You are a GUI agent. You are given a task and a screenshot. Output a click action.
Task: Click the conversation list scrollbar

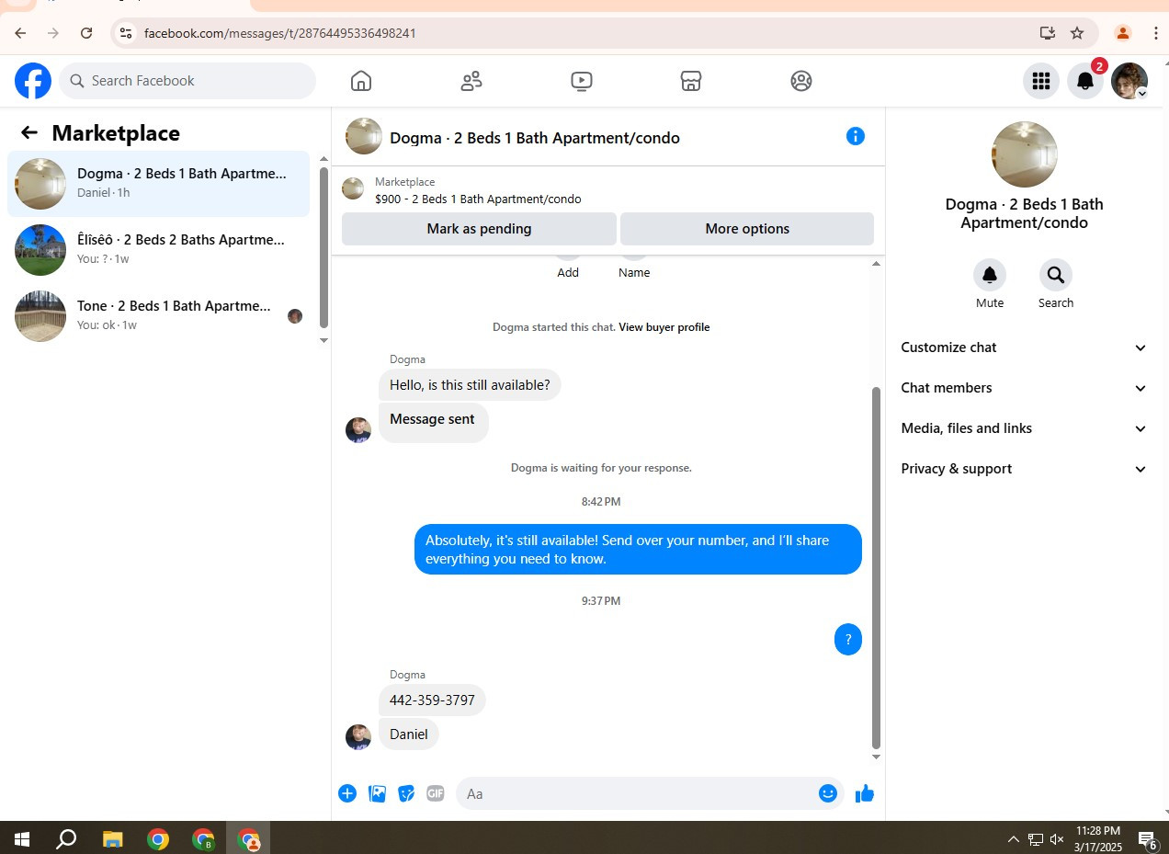coord(323,246)
